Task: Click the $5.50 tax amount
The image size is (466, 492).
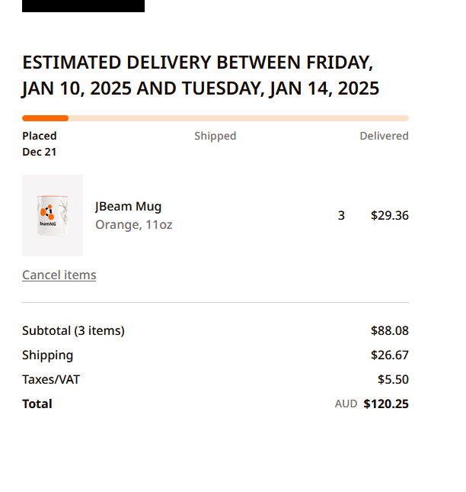Action: 393,380
